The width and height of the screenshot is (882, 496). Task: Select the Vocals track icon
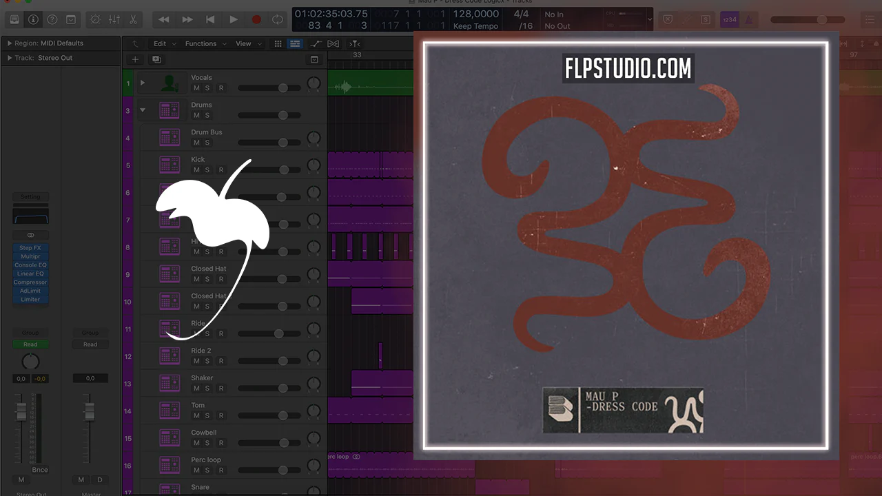[170, 83]
